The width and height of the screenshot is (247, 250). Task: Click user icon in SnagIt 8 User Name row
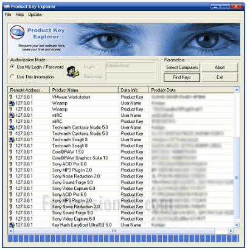click(x=12, y=140)
